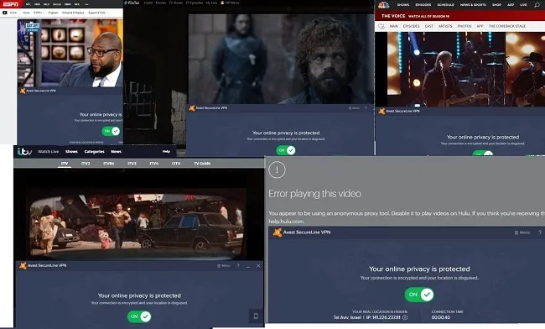Screen dimensions: 545x329
Task: Click help question mark in VPN under FlixTor
Action: [366, 108]
